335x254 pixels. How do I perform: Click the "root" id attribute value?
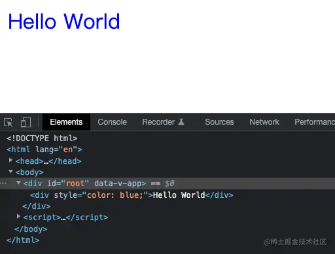pos(75,183)
